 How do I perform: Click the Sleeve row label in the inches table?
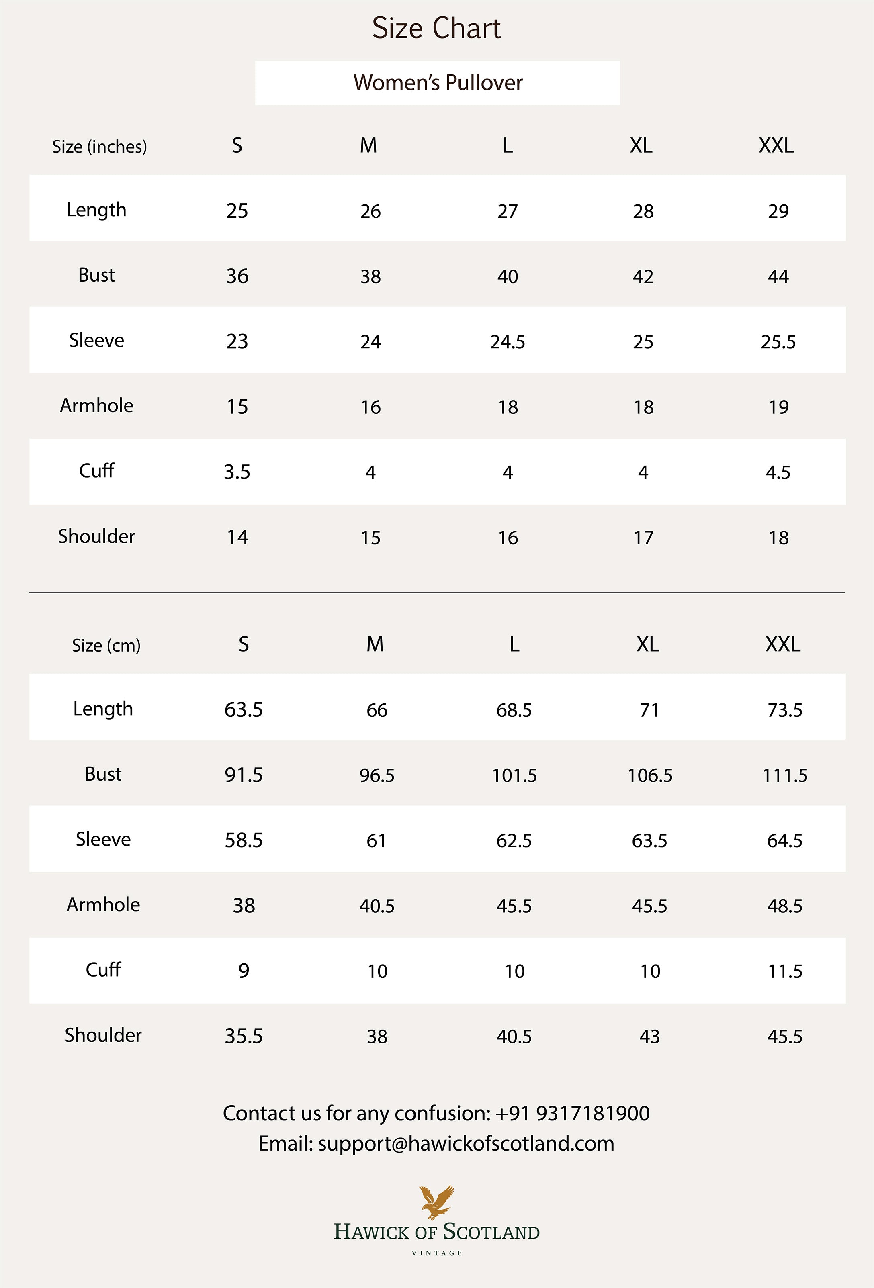96,340
